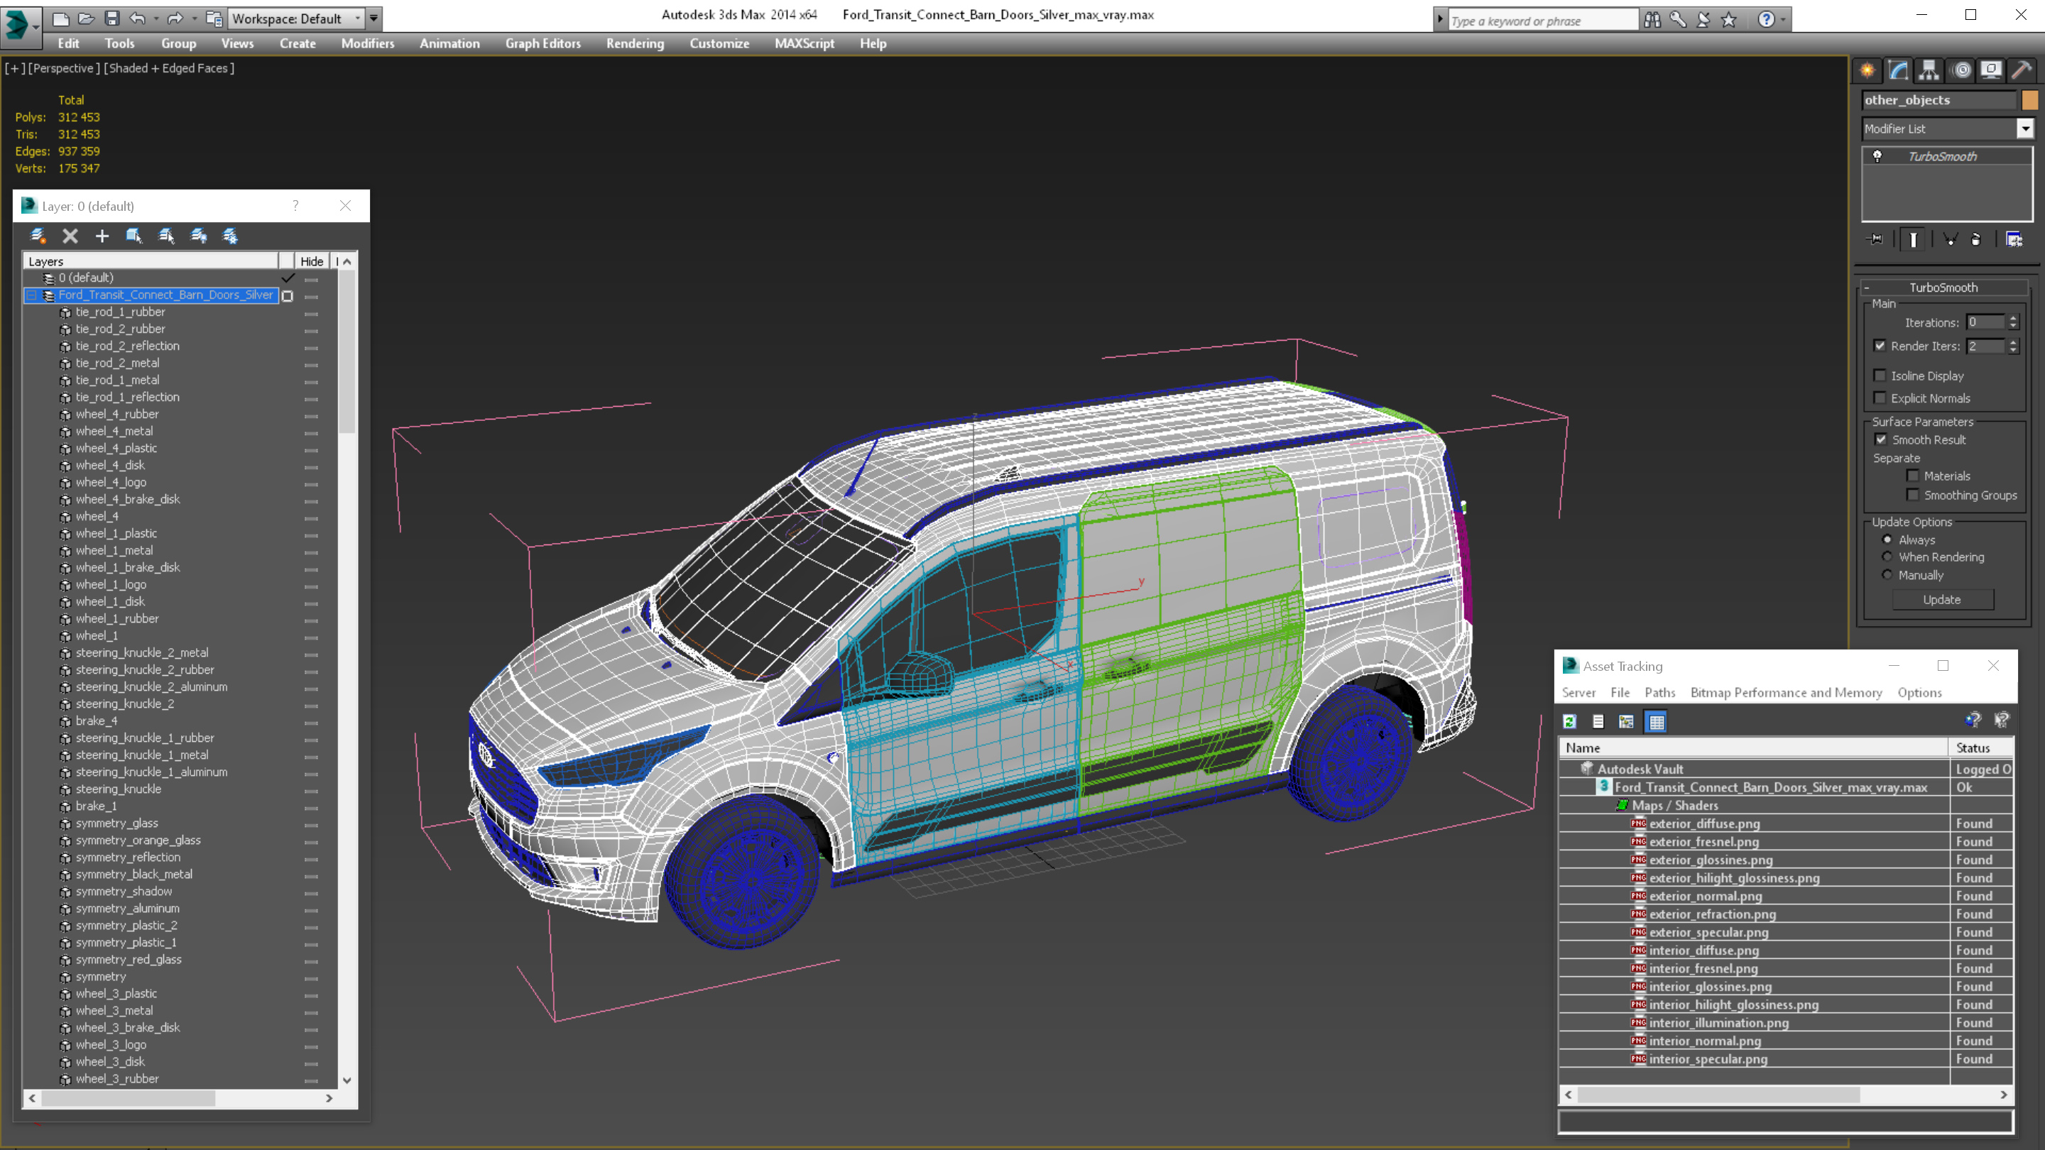Enable Separate by Materials checkbox

(x=1913, y=476)
